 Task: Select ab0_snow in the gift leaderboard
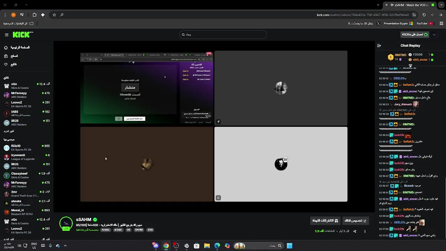coord(421,60)
